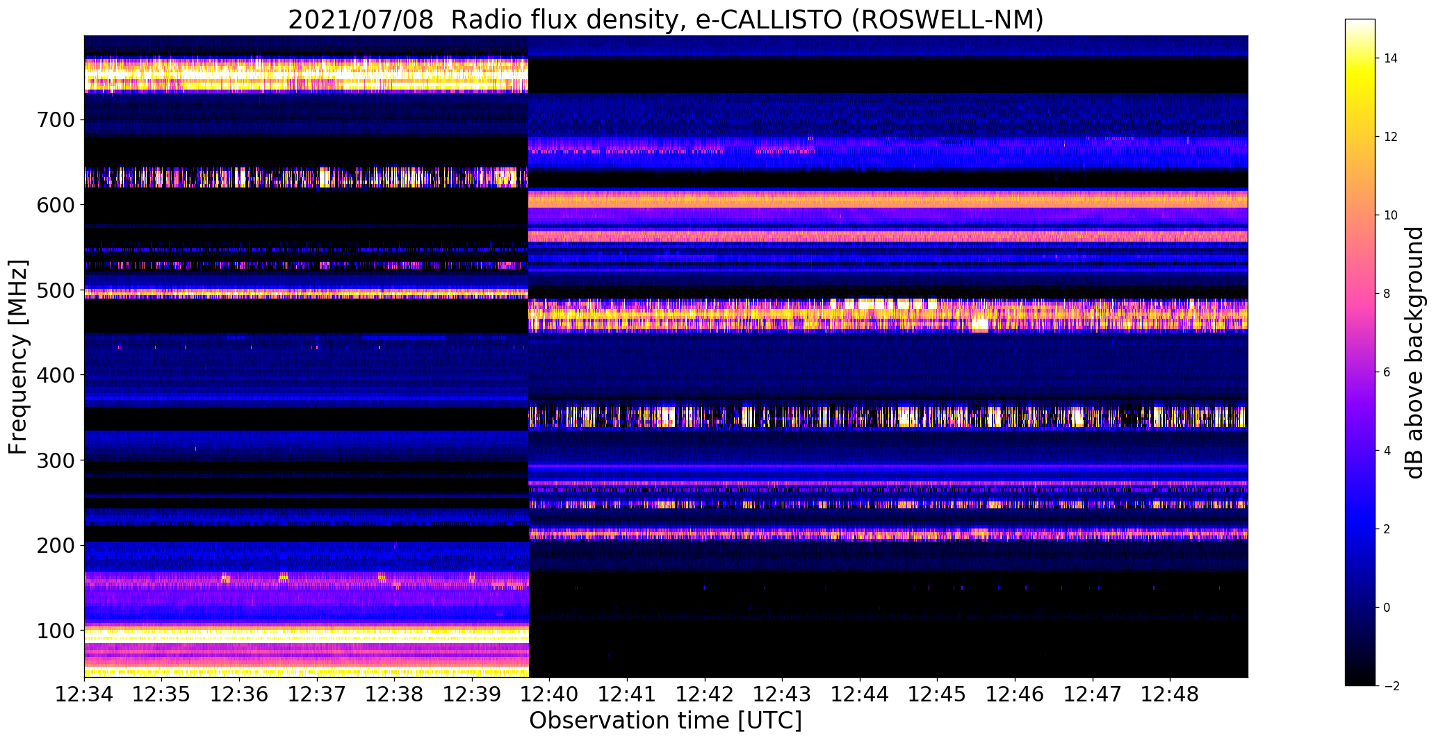This screenshot has width=1436, height=741.
Task: Click the 600 MHz frequency tick label
Action: pos(54,204)
